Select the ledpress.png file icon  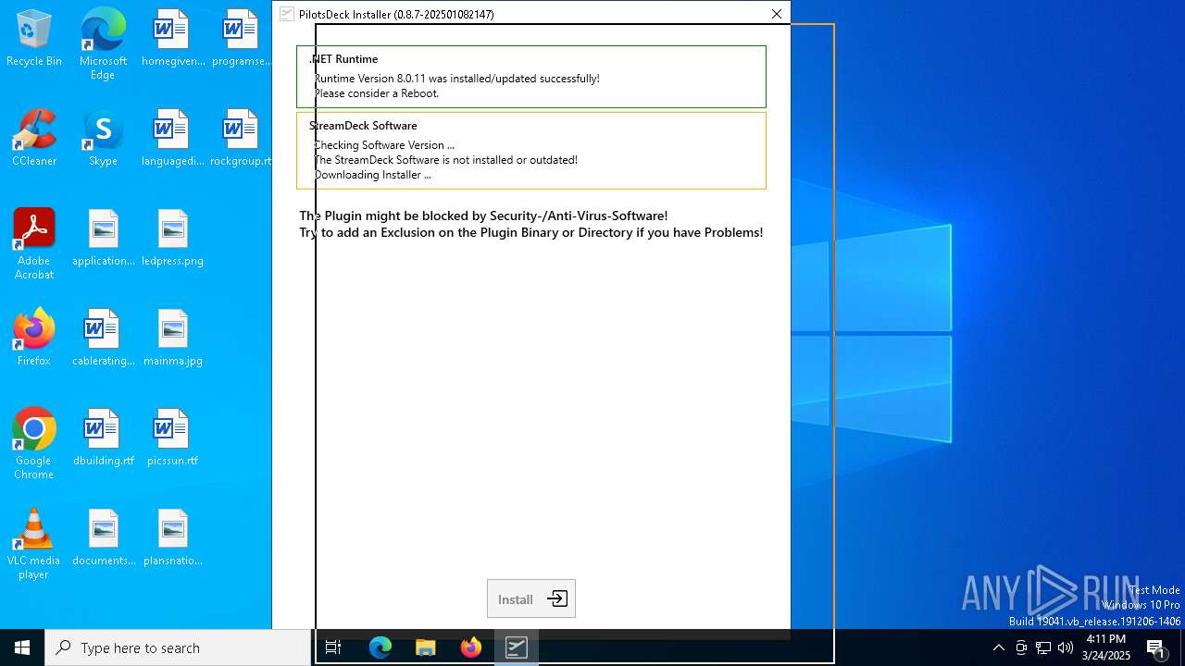click(x=173, y=239)
